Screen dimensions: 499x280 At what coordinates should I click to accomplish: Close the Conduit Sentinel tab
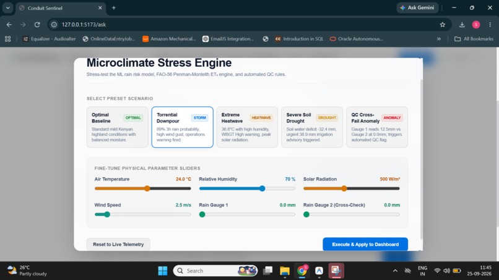[100, 7]
